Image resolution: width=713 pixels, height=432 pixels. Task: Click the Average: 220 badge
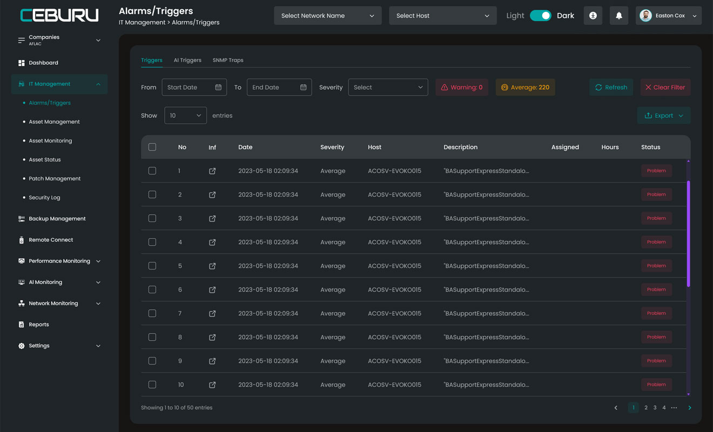pyautogui.click(x=526, y=87)
